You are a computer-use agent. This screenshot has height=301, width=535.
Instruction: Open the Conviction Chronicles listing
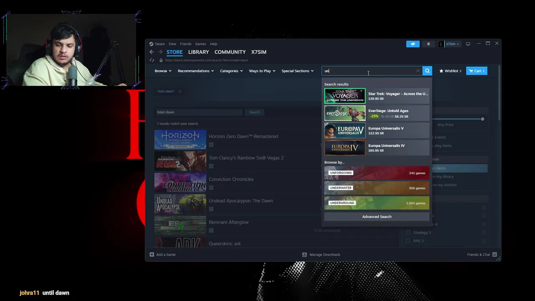pyautogui.click(x=231, y=179)
